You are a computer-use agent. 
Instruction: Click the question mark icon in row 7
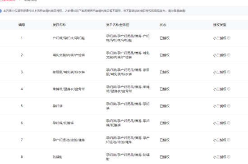(229, 140)
